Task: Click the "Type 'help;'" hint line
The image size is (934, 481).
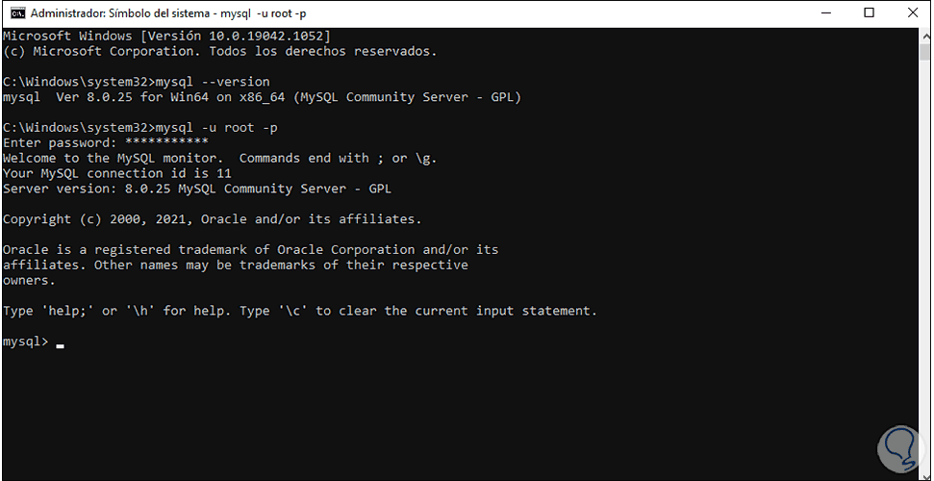Action: [299, 311]
